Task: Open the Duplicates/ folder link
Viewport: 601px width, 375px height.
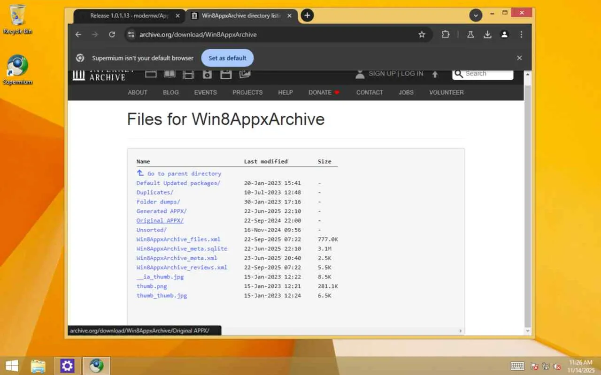Action: [155, 192]
